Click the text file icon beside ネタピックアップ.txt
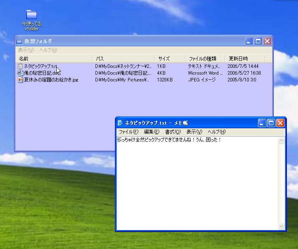The width and height of the screenshot is (298, 249). [x=20, y=66]
